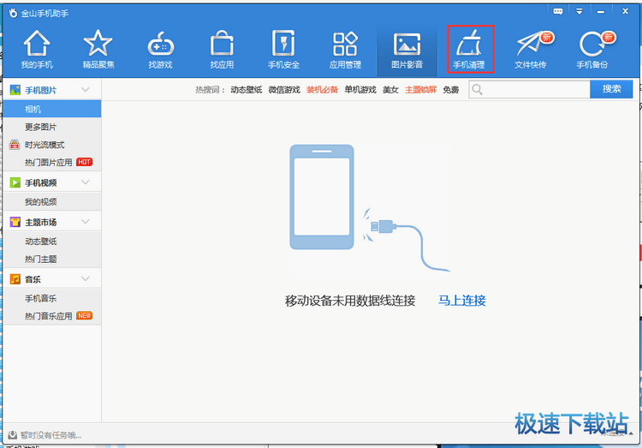Image resolution: width=642 pixels, height=448 pixels.
Task: Collapse the 手机视频 section chevron
Action: 85,182
